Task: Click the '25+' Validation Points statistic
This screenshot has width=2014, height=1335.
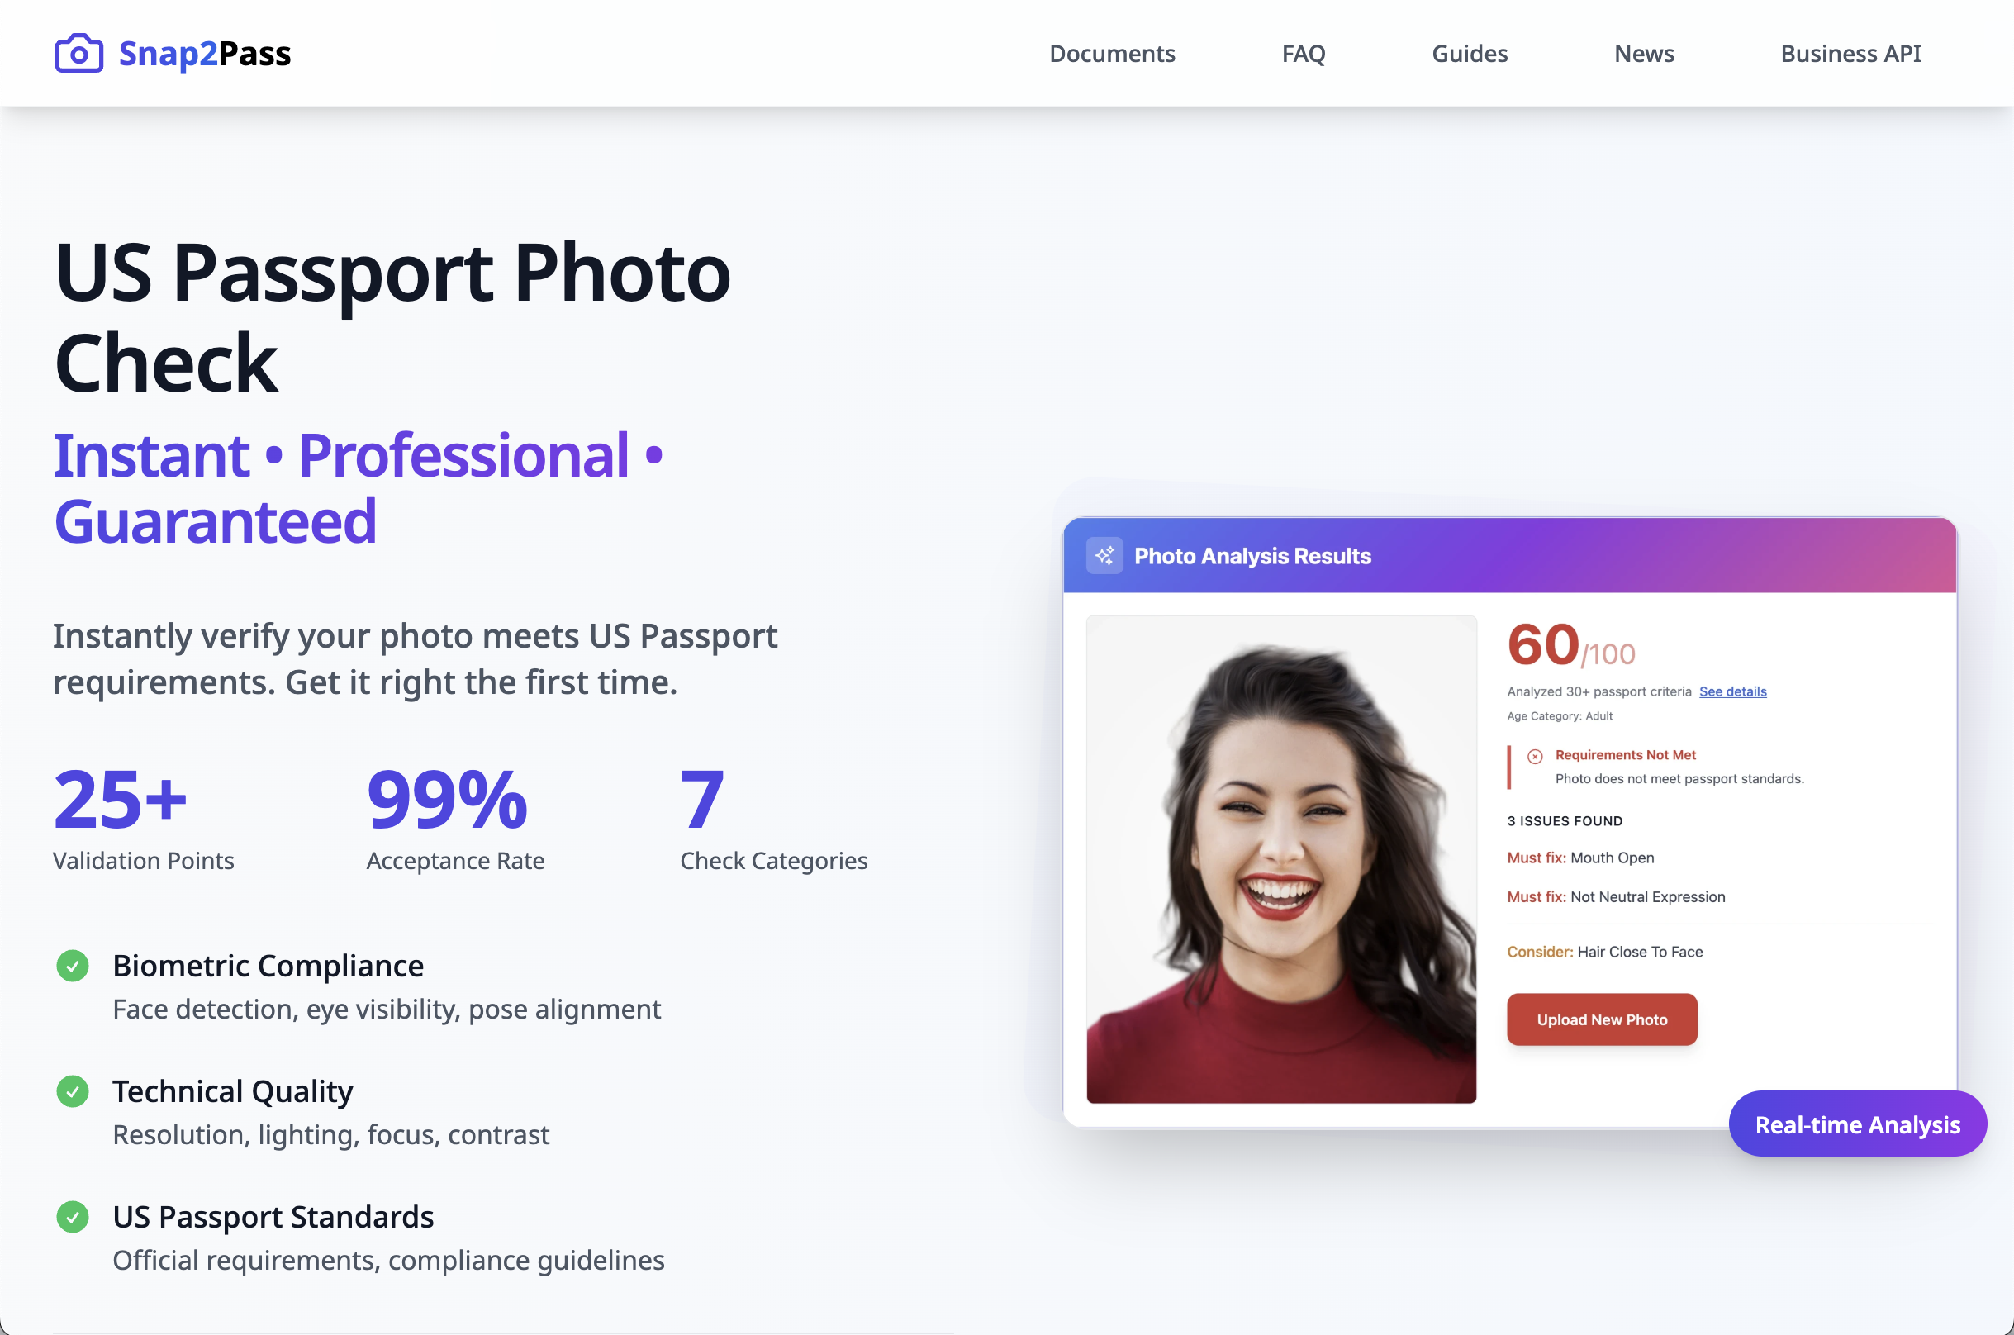Action: tap(120, 800)
